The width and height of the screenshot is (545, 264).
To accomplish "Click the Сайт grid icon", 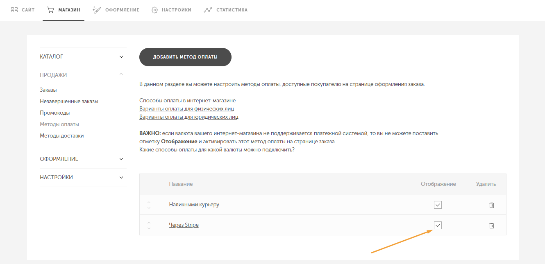I will click(14, 10).
